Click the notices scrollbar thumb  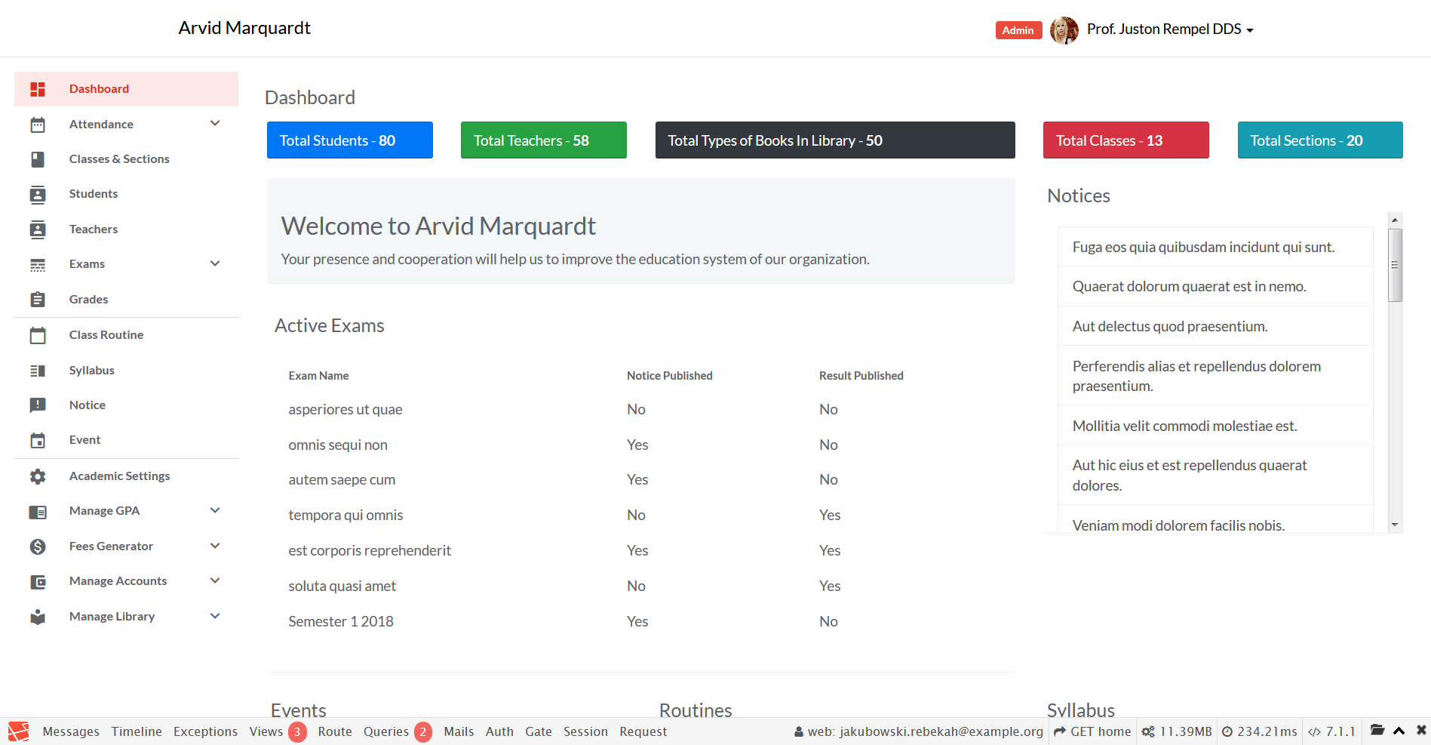(1395, 265)
